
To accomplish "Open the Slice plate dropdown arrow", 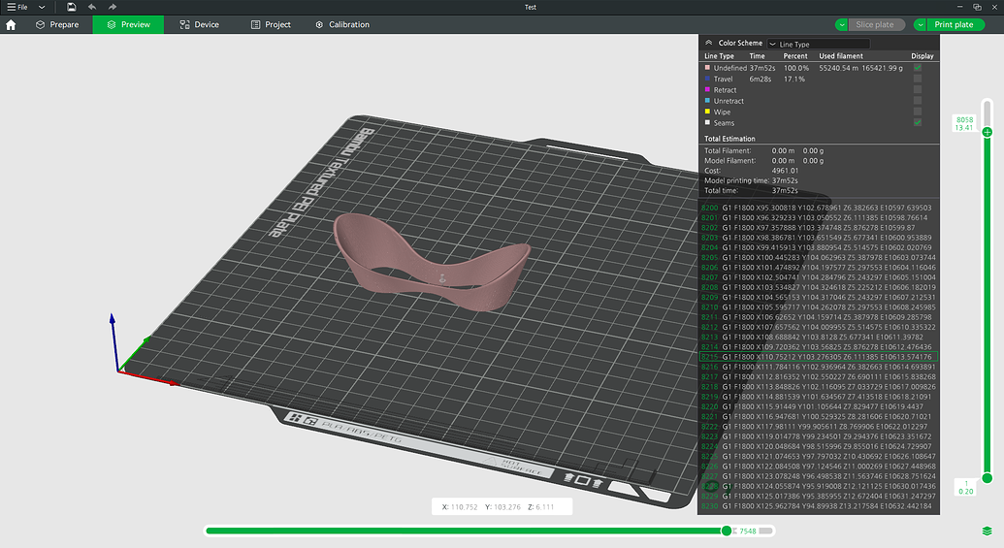I will pos(841,24).
